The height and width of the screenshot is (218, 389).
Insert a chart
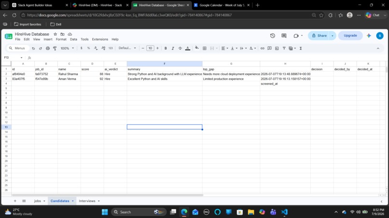coord(277,48)
